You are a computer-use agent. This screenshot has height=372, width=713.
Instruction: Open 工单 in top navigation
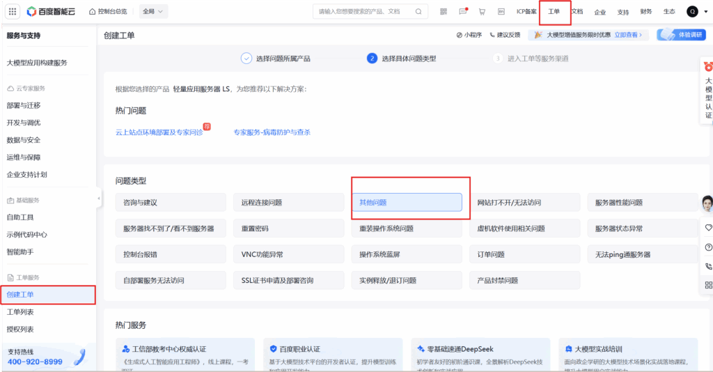[x=554, y=12]
